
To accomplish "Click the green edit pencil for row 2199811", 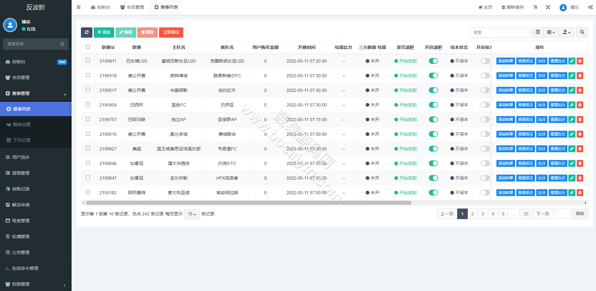I will 572,61.
